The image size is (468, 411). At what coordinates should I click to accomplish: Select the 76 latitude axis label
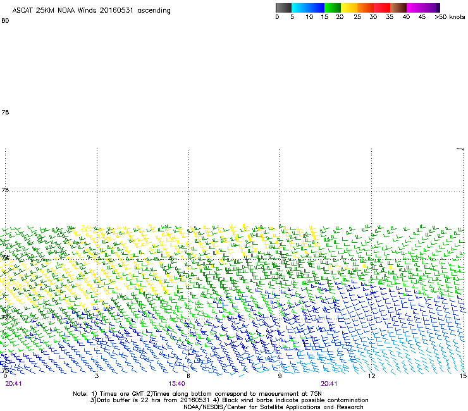pos(5,190)
